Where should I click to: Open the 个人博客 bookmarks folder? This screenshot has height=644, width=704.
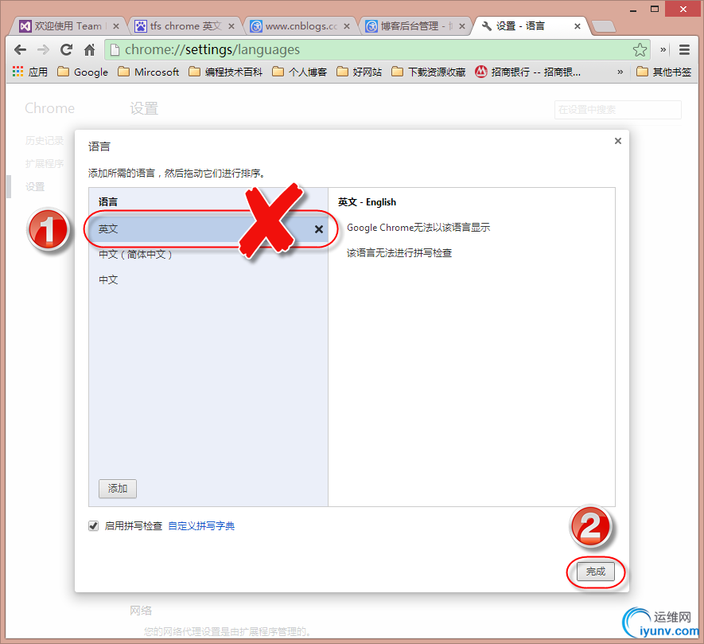[x=299, y=72]
